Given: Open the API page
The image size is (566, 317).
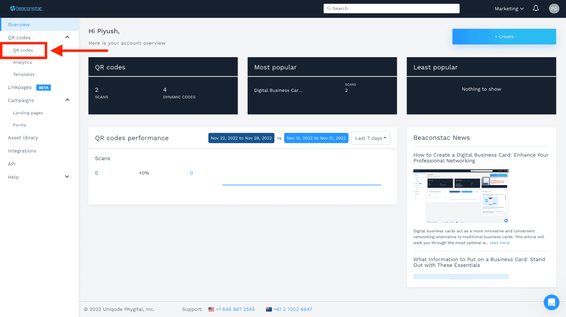Looking at the screenshot, I should tap(12, 164).
